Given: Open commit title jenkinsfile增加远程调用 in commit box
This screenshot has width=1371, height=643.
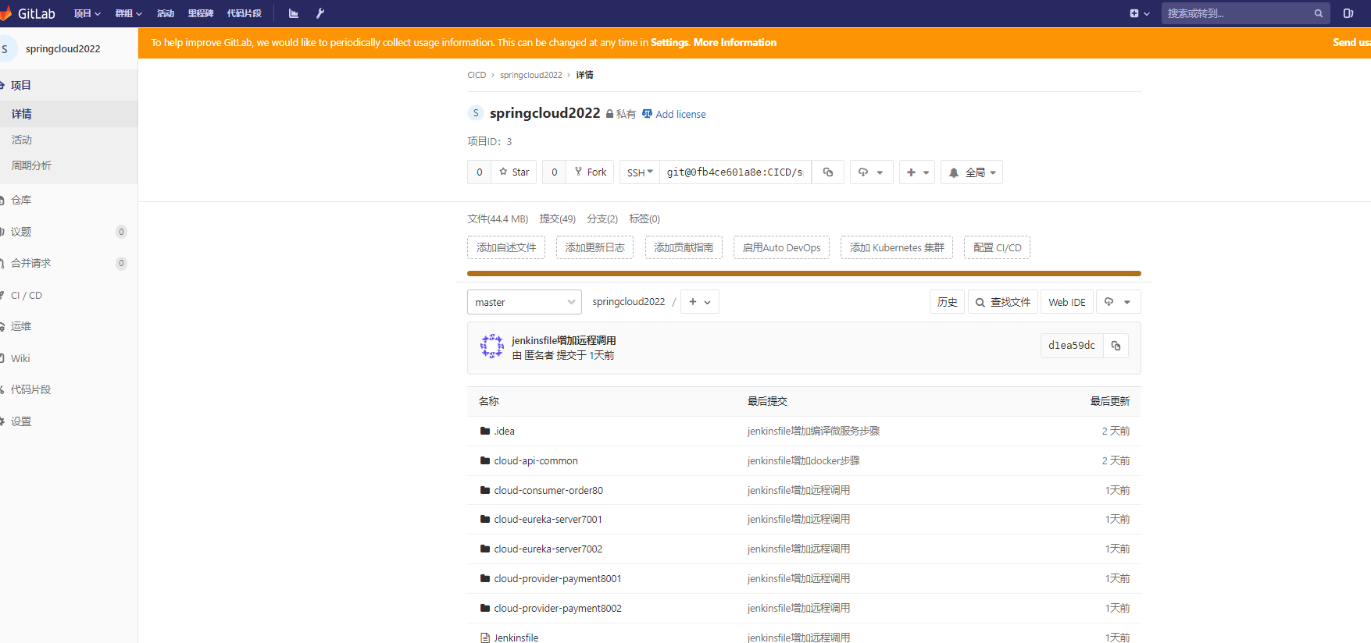Looking at the screenshot, I should 564,340.
